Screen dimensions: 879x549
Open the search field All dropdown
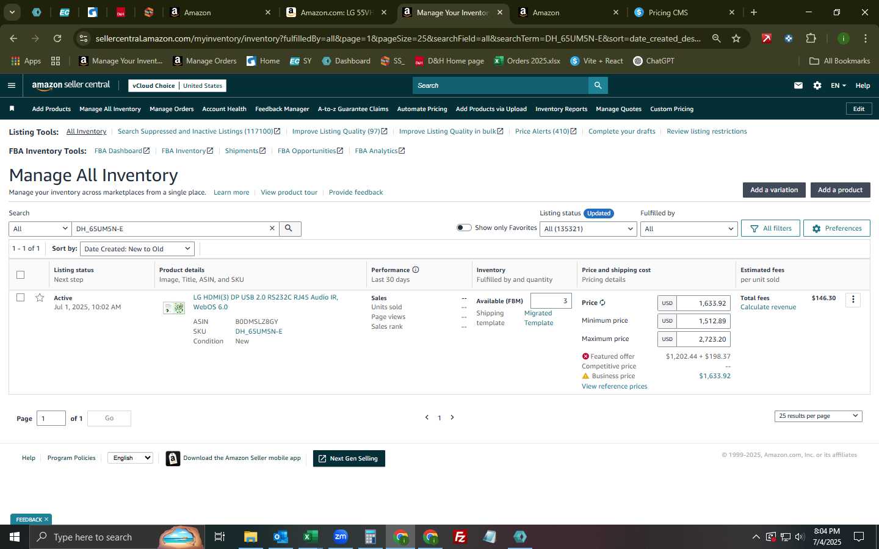pos(40,229)
